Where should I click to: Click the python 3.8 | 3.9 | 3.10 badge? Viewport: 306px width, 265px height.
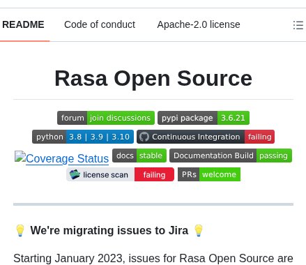coord(83,137)
